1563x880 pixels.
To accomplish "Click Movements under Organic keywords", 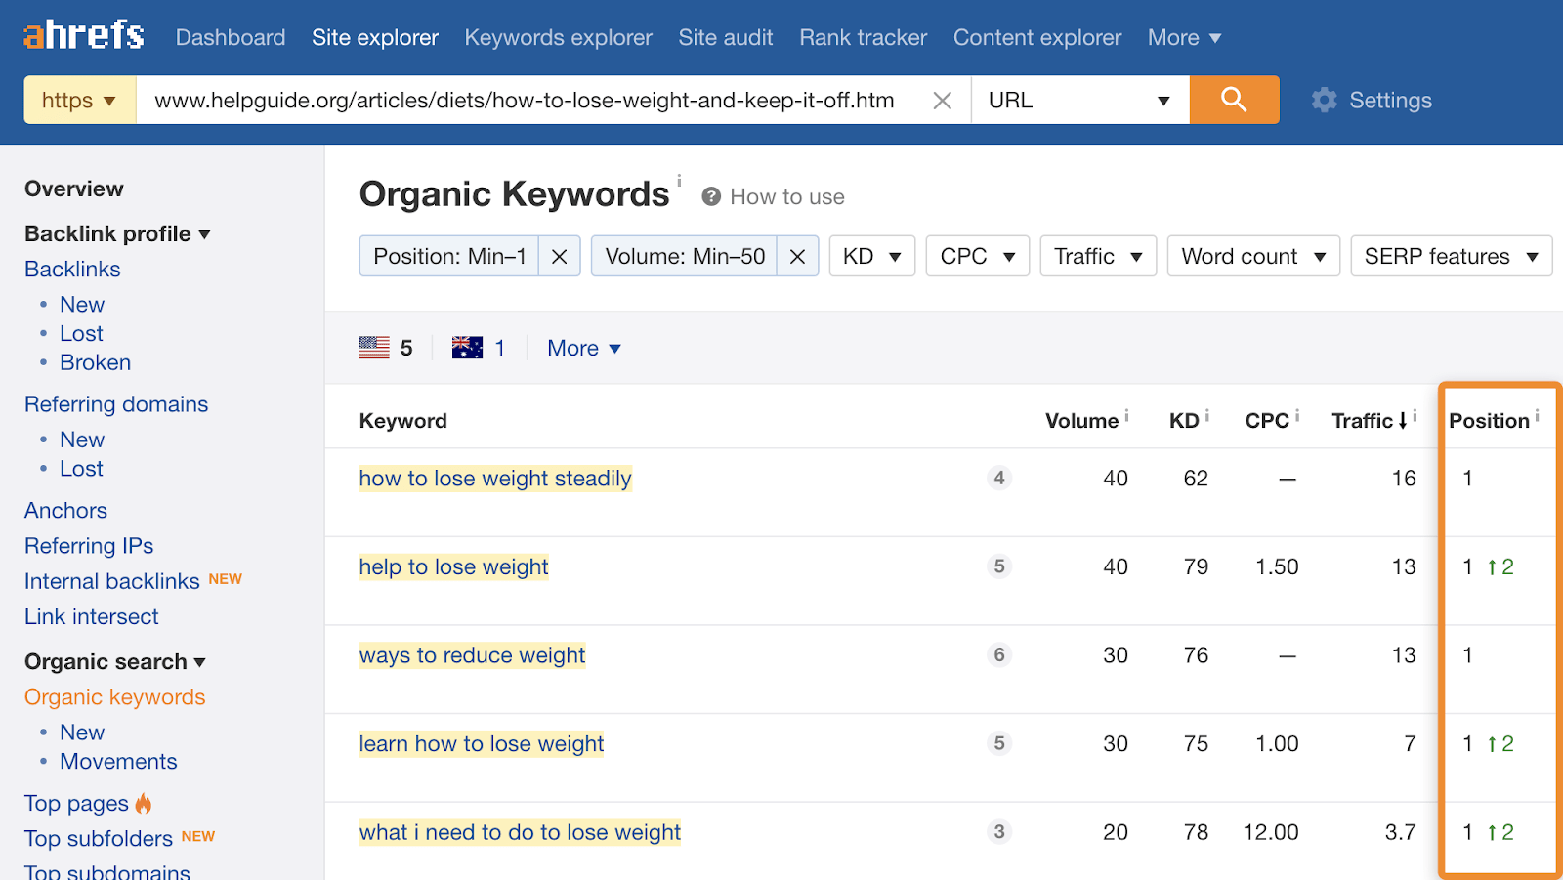I will (118, 761).
